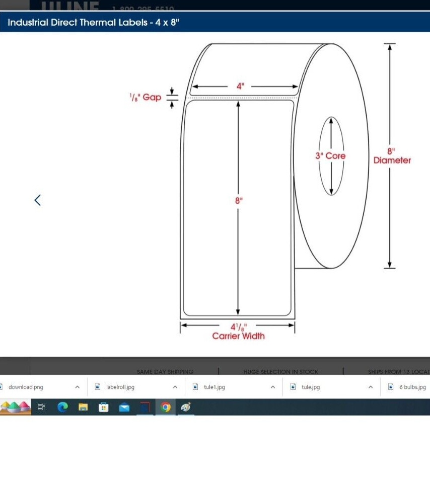Open Microsoft Edge from taskbar
430x487 pixels.
(x=62, y=407)
